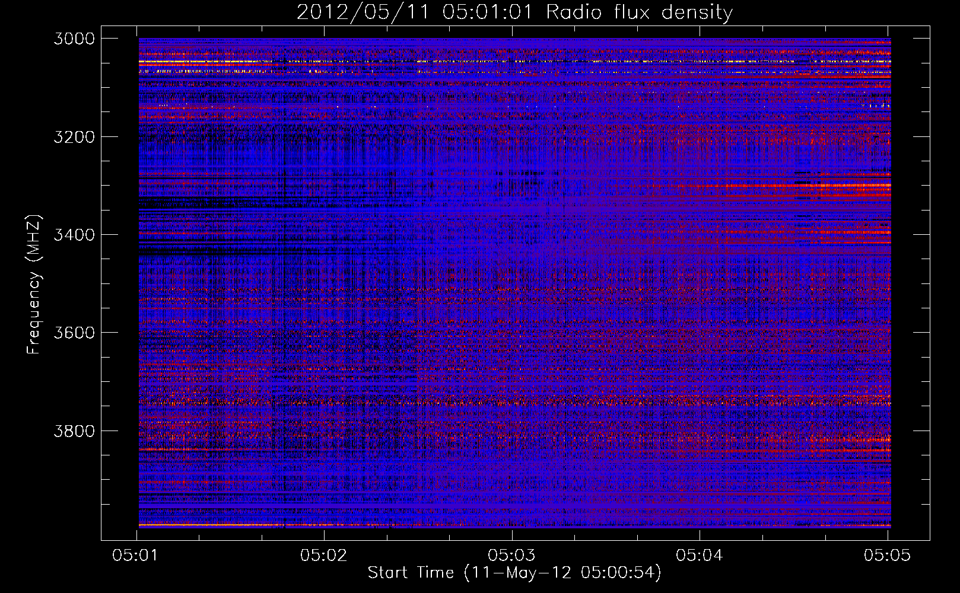This screenshot has width=960, height=593.
Task: Click the 05:01 time tick label
Action: (x=136, y=555)
